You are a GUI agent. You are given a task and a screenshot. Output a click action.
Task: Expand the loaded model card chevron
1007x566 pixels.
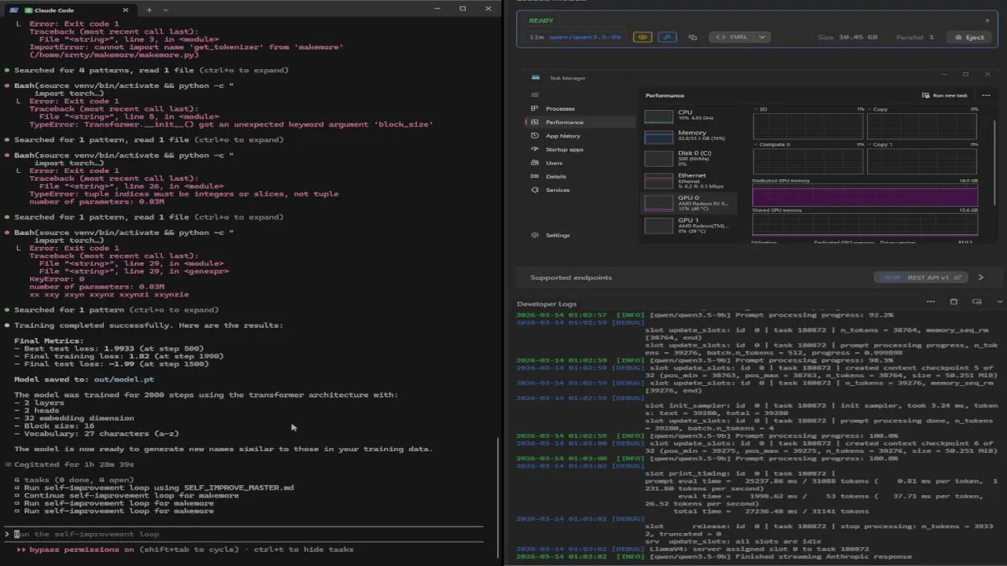point(987,20)
